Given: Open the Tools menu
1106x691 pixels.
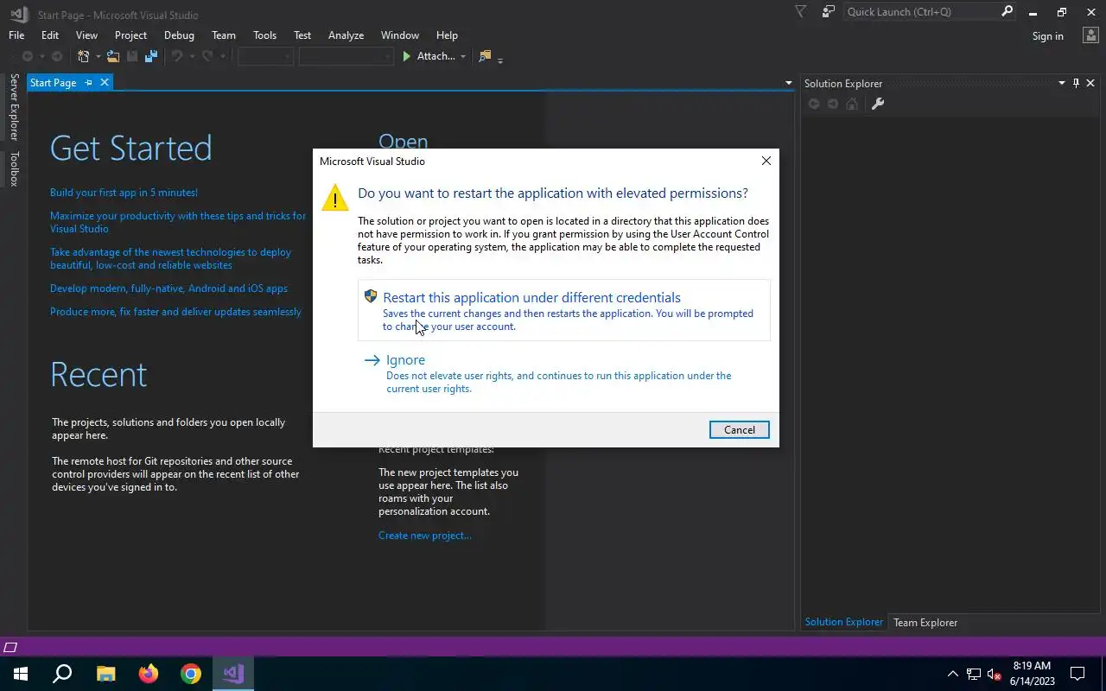Looking at the screenshot, I should pyautogui.click(x=264, y=35).
